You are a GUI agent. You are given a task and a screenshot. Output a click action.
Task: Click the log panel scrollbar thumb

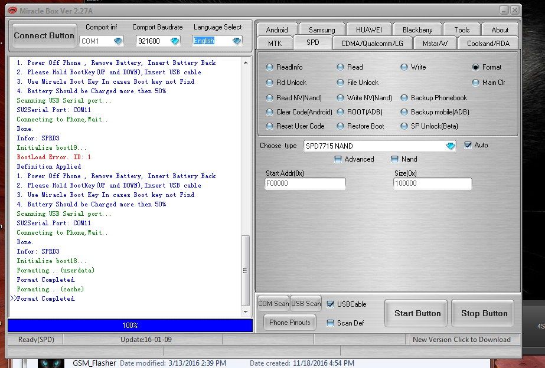tap(246, 271)
